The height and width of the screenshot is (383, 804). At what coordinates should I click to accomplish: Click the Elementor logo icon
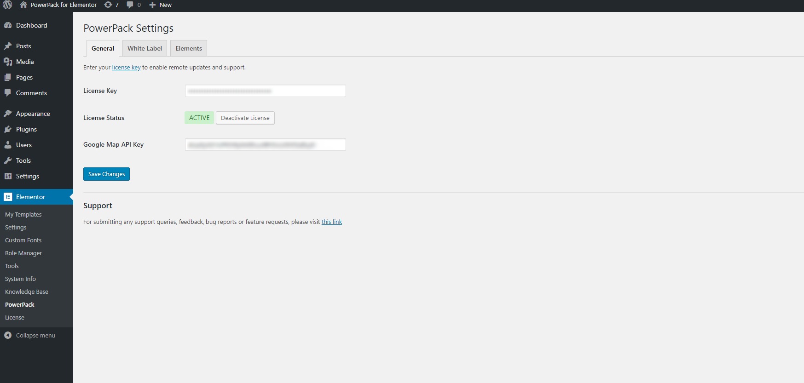click(x=8, y=197)
